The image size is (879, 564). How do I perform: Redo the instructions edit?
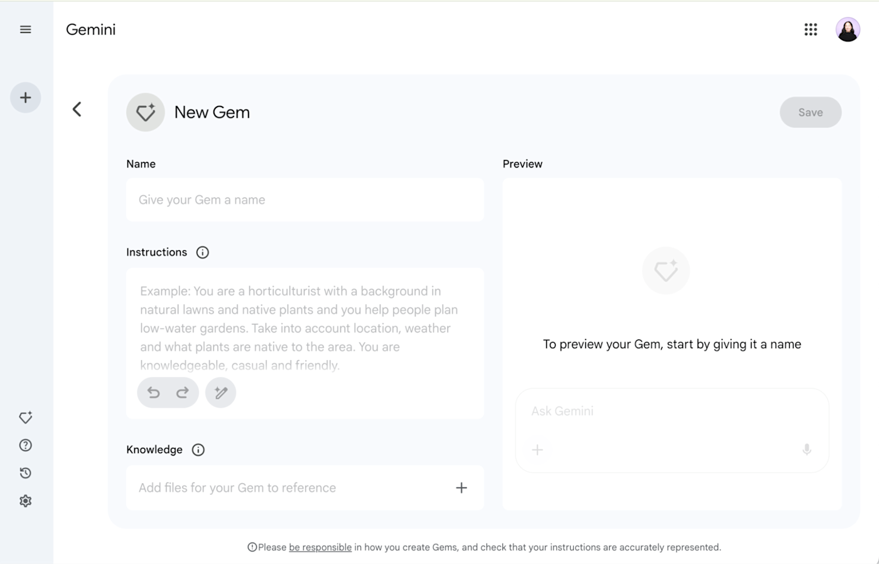[183, 393]
